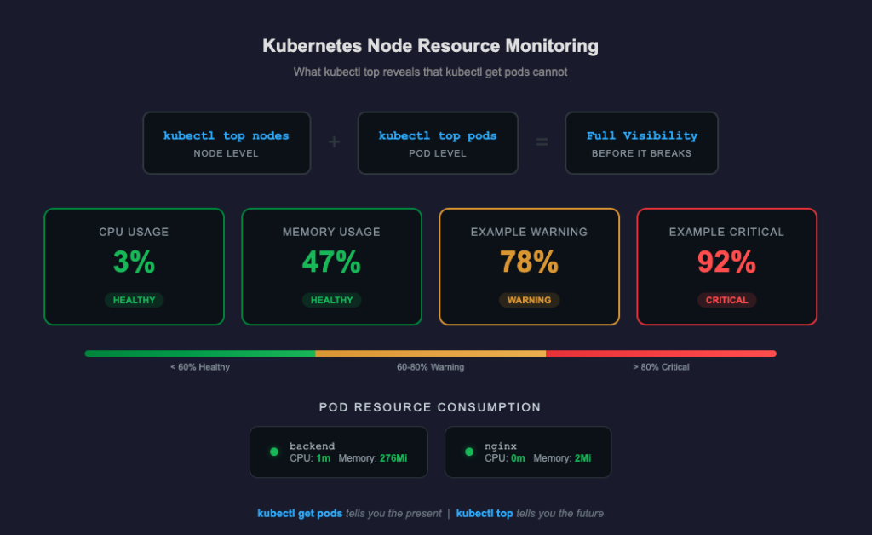Image resolution: width=872 pixels, height=535 pixels.
Task: Click the red CRITICAL badge
Action: click(726, 300)
